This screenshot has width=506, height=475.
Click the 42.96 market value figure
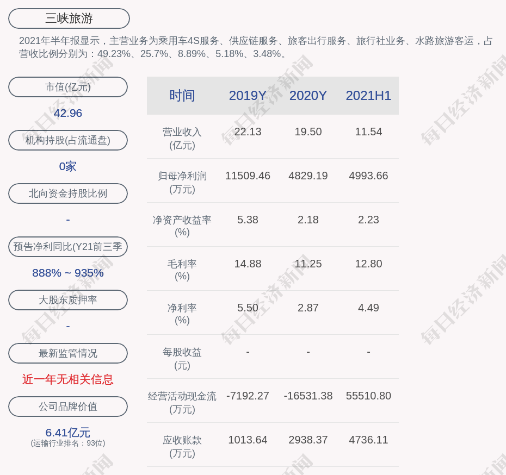pos(68,113)
